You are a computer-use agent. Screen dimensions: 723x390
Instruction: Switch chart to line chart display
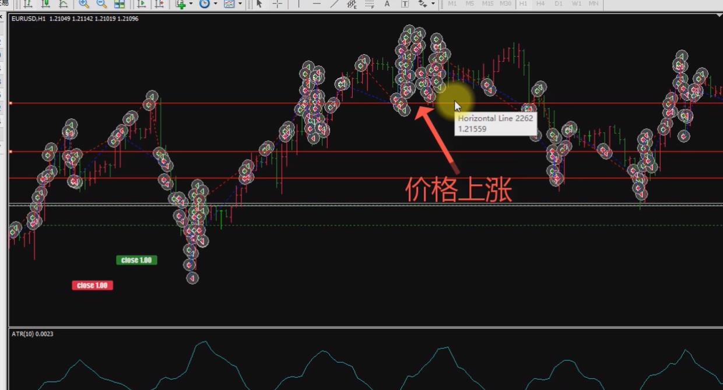click(x=63, y=4)
